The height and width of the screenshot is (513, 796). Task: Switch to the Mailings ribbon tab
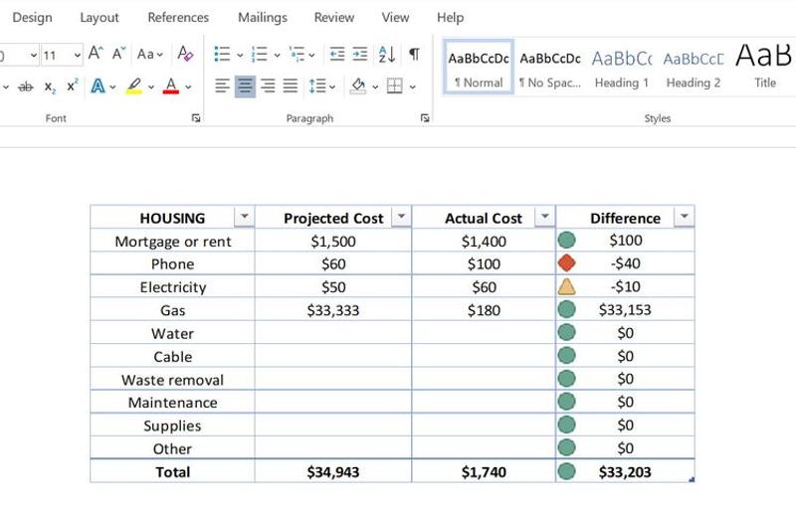click(x=263, y=17)
